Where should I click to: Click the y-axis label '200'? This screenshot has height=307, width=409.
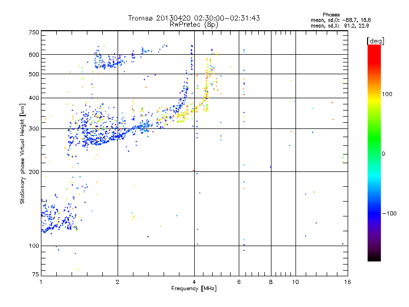point(34,172)
